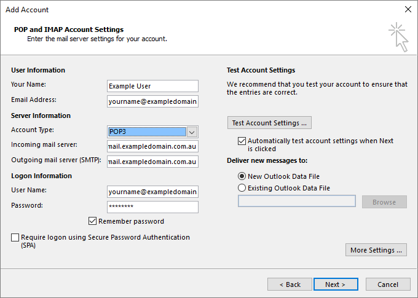418x298 pixels.
Task: Click the POP3 account type field
Action: [x=146, y=131]
